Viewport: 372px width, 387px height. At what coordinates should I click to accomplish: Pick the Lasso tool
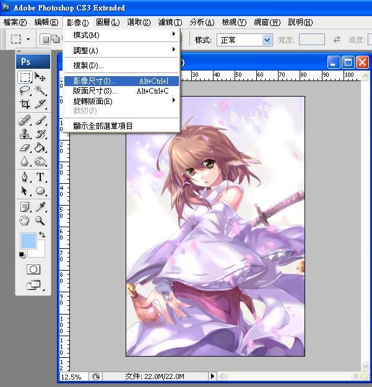[25, 91]
